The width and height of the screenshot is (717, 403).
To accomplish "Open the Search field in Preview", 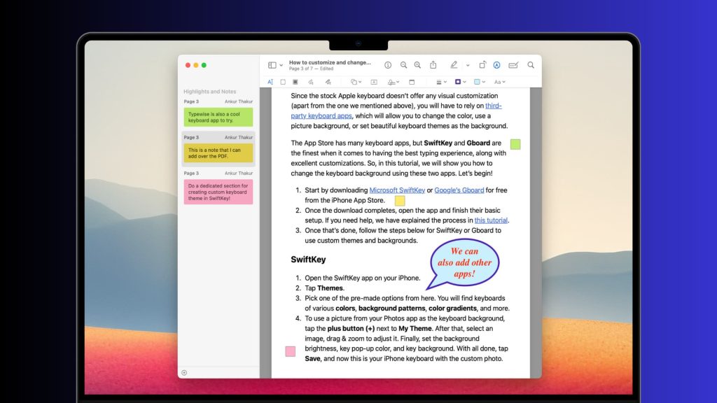I will pyautogui.click(x=531, y=64).
